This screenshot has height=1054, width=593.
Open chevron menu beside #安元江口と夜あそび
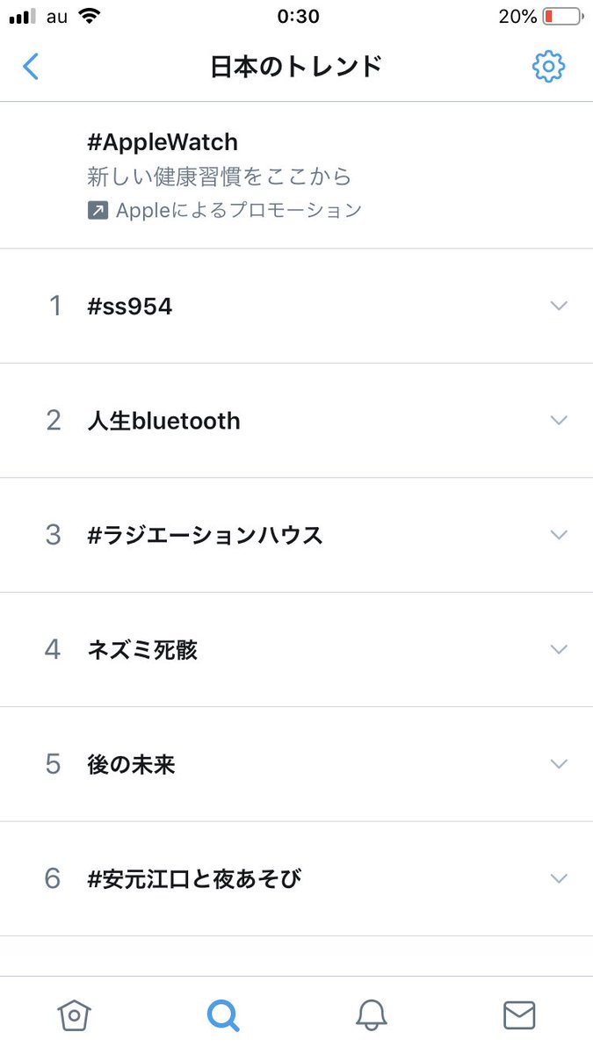coord(559,878)
